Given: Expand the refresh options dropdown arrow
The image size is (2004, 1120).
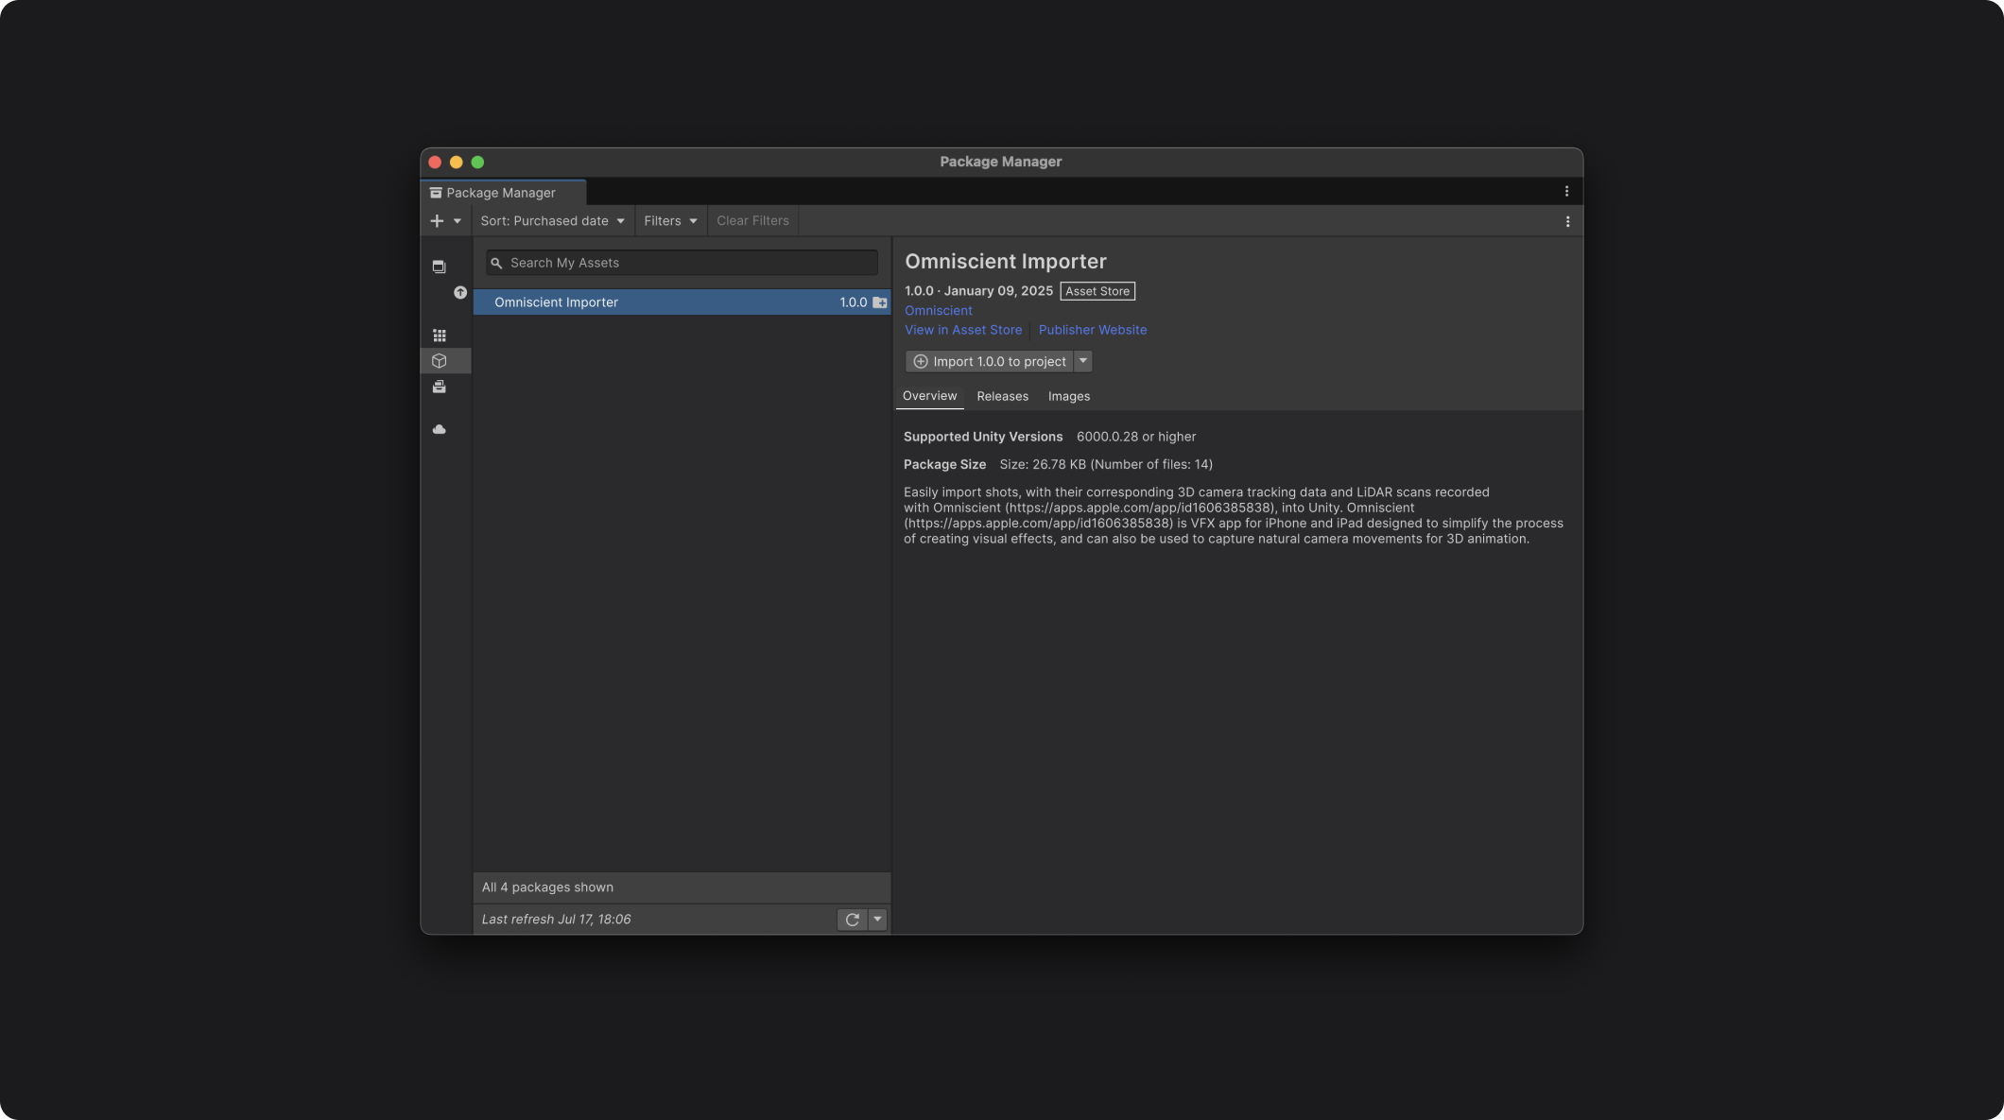Looking at the screenshot, I should pos(877,920).
